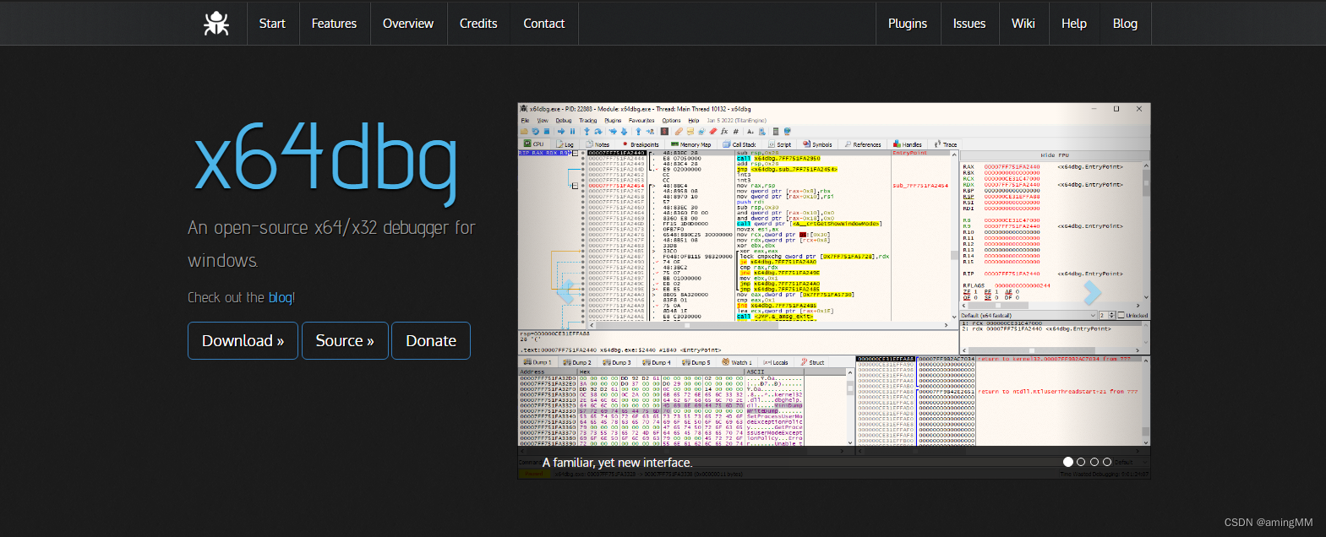
Task: Select Struct tab in dump pane
Action: [812, 362]
